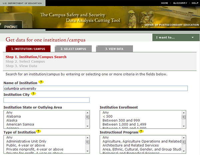Click help icon next to Name of Institution
This screenshot has height=155, width=200.
point(41,82)
